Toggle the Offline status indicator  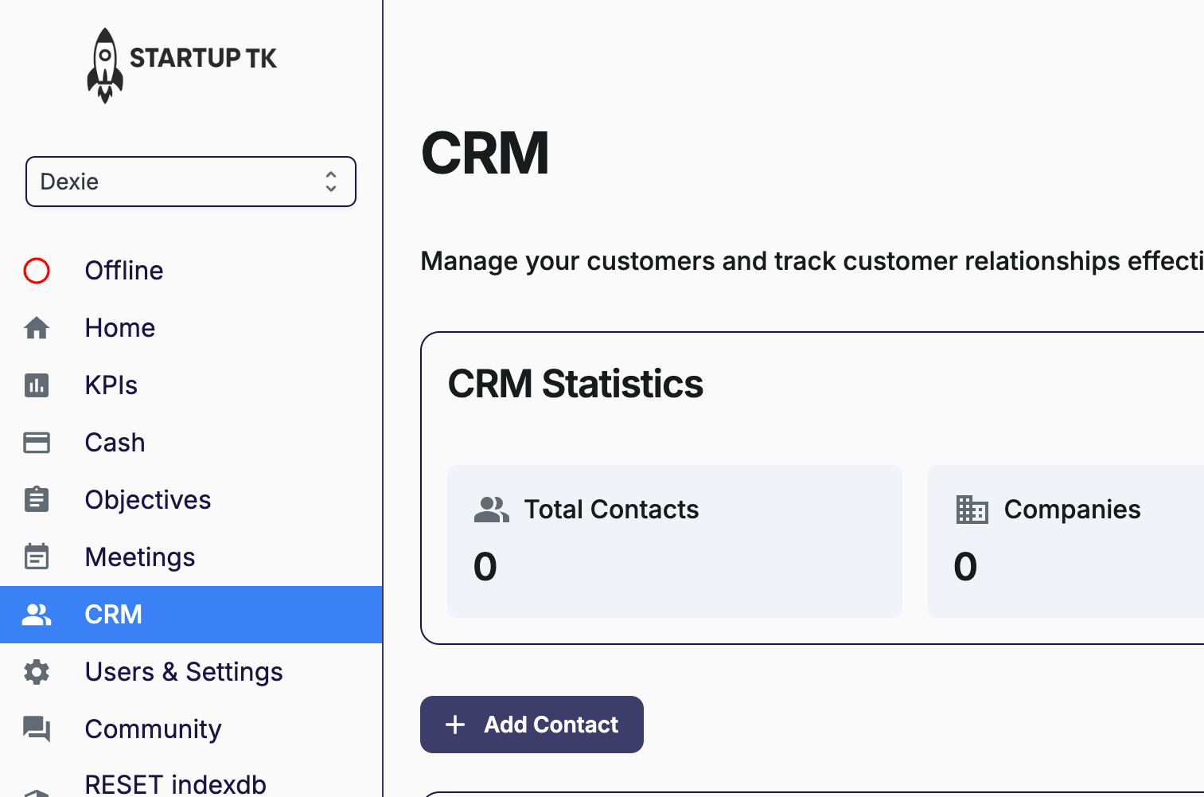[x=37, y=271]
